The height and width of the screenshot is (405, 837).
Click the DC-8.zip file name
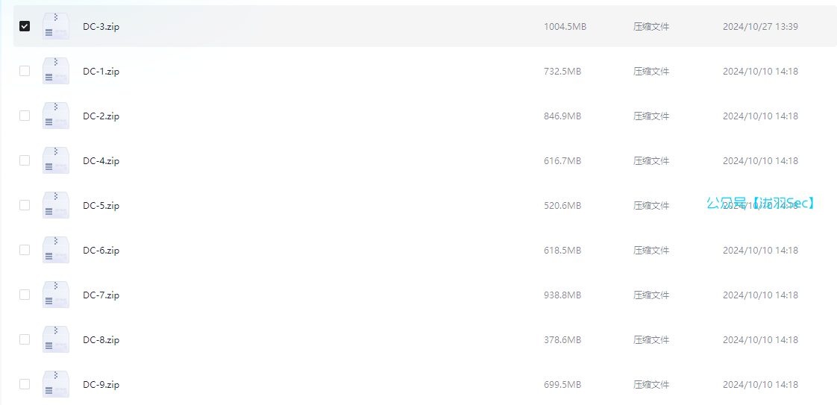[x=101, y=340]
